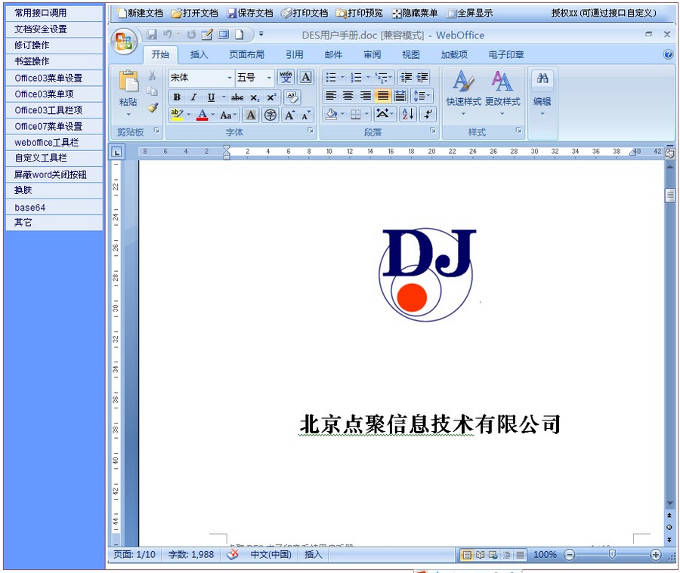Center the paragraph text
The width and height of the screenshot is (680, 573).
(x=348, y=96)
